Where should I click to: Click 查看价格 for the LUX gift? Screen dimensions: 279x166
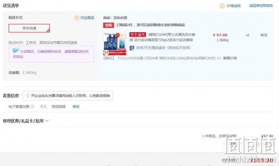(230, 58)
